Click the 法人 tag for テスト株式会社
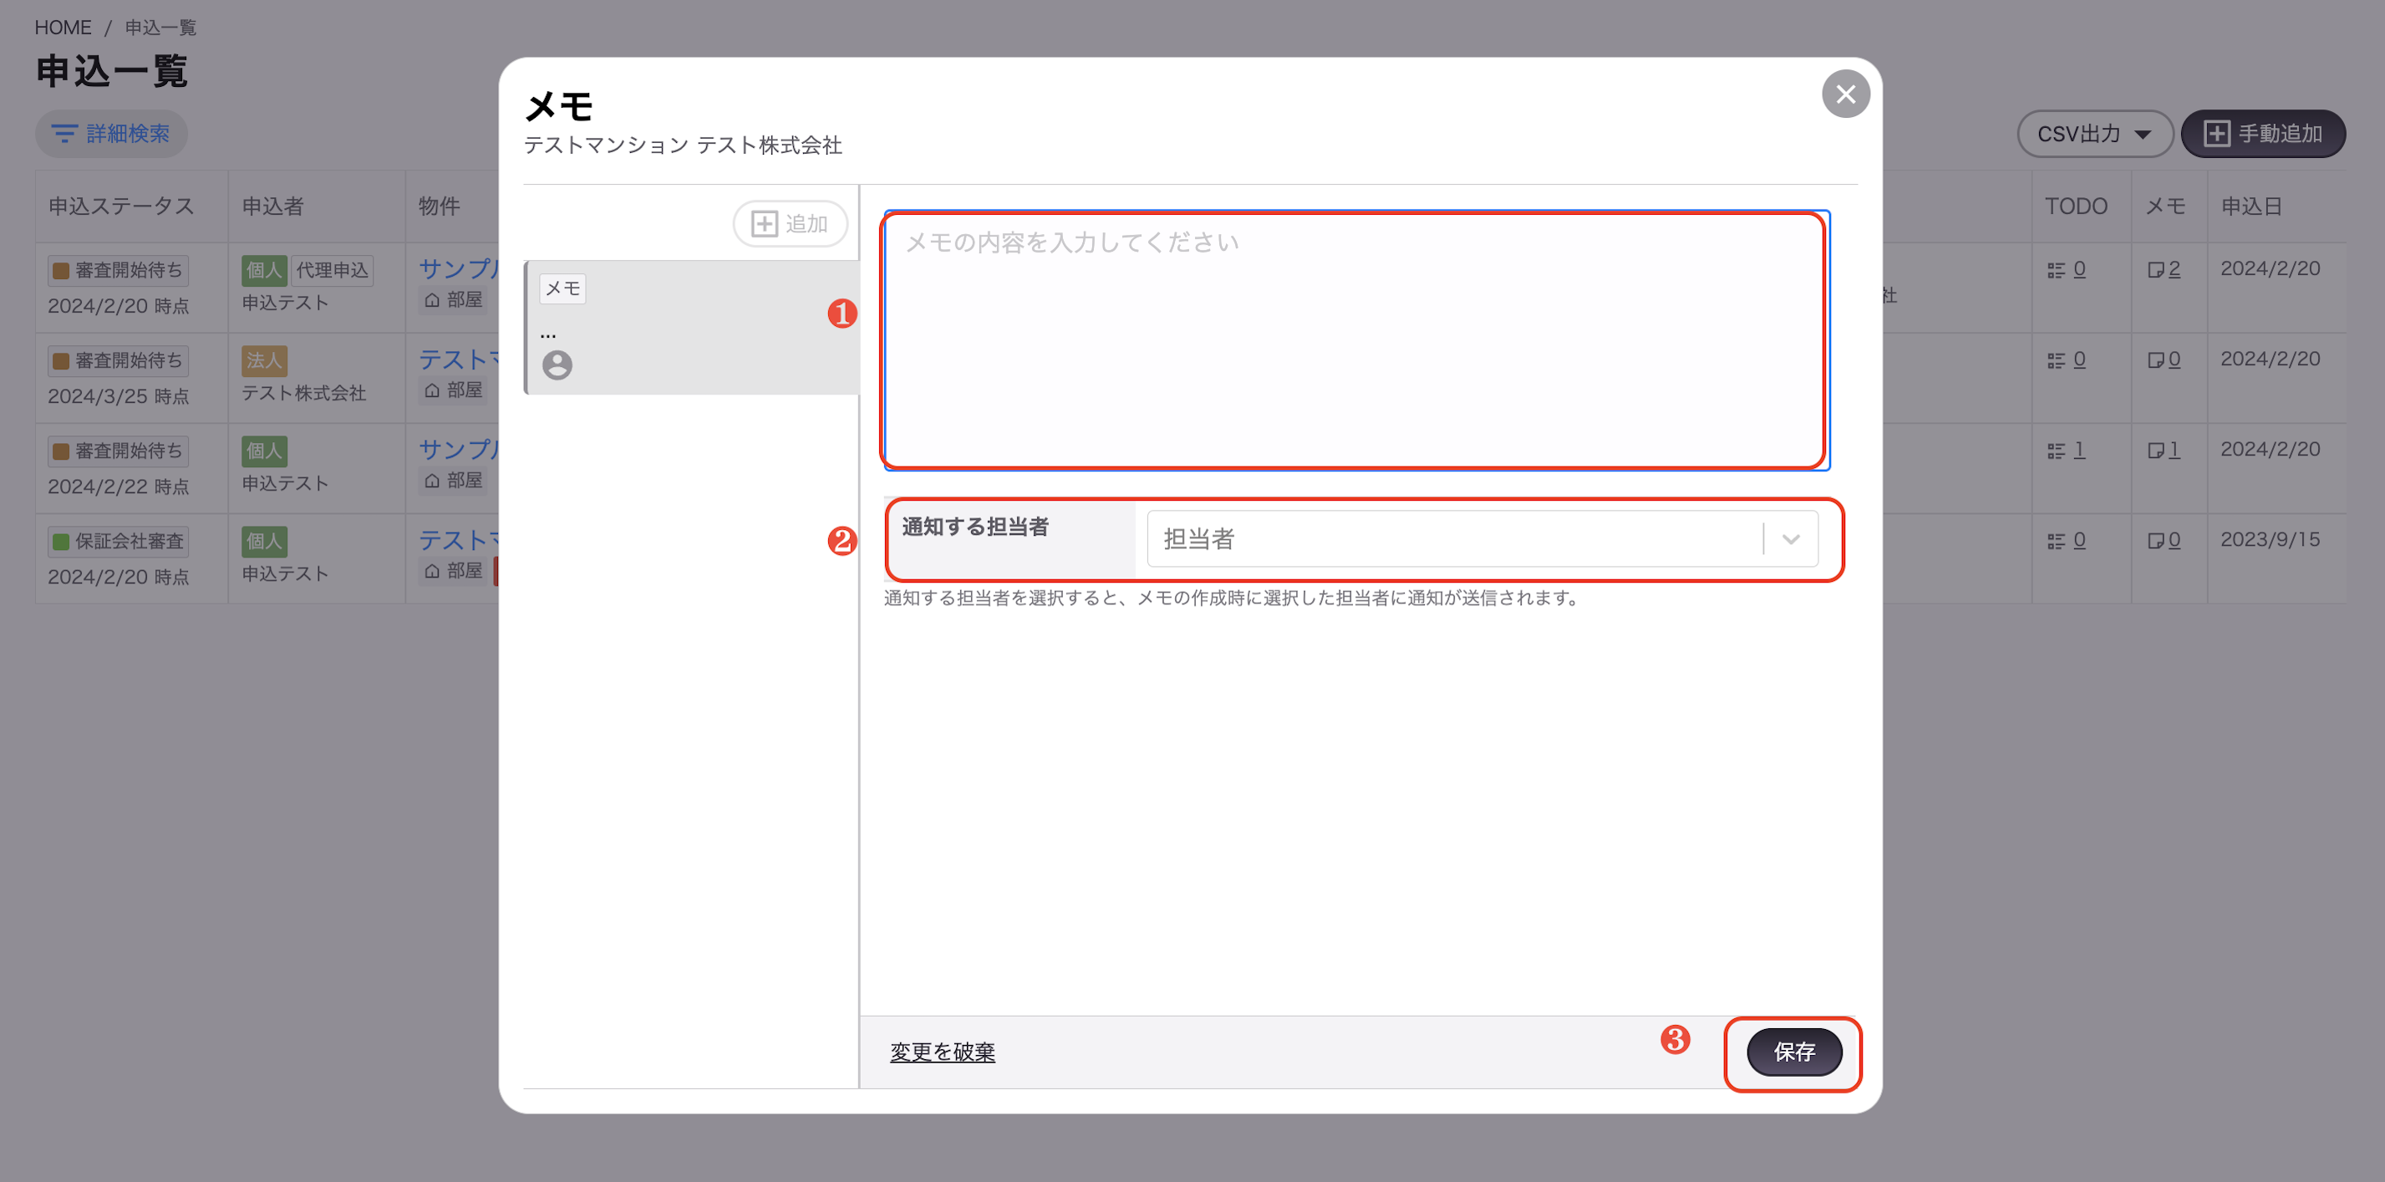Screen dimensions: 2385x1182 pyautogui.click(x=264, y=360)
